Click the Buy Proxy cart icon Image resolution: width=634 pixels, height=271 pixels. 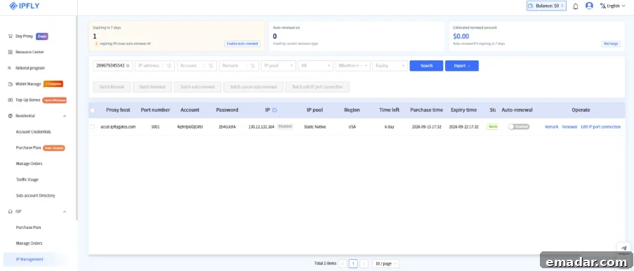10,36
